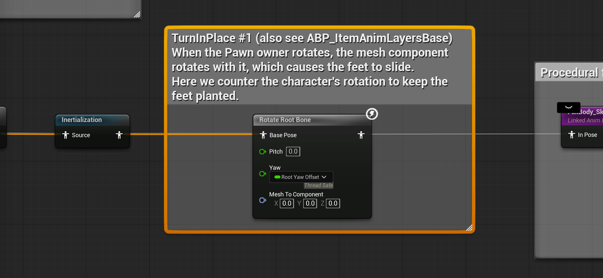Select the Inertialization node title
The image size is (603, 278).
(x=82, y=120)
